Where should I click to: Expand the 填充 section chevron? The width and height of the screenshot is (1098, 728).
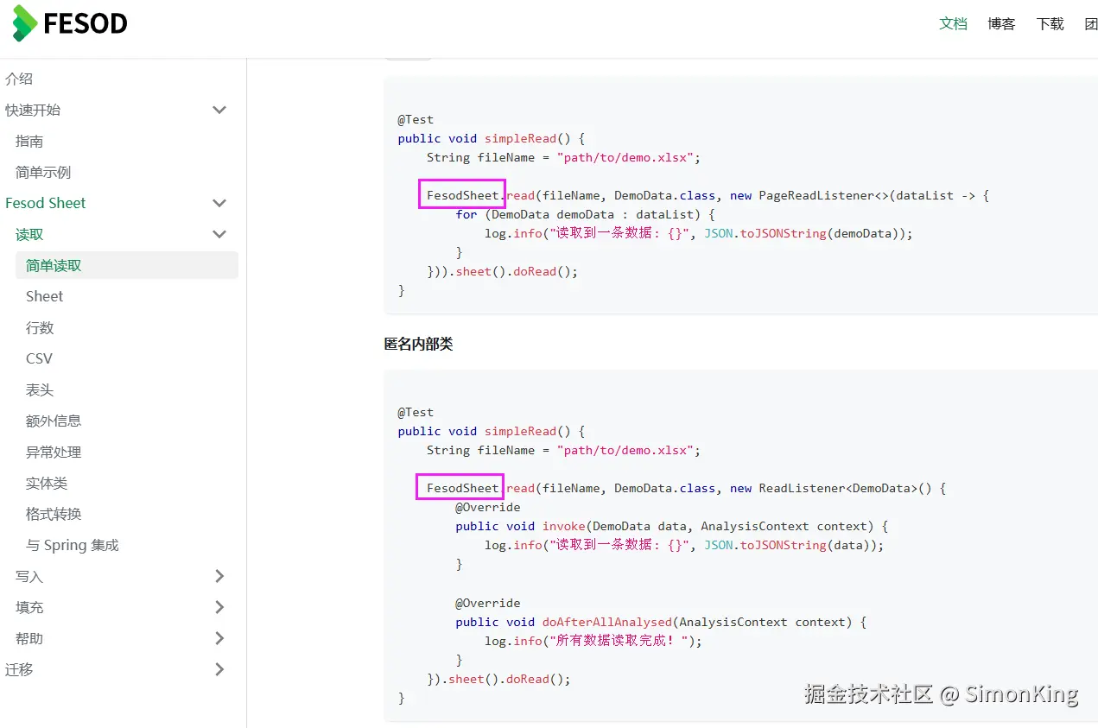coord(219,607)
